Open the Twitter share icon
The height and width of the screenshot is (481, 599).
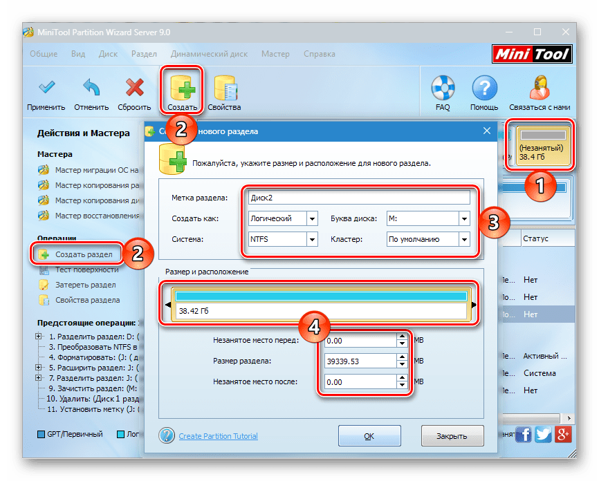543,434
